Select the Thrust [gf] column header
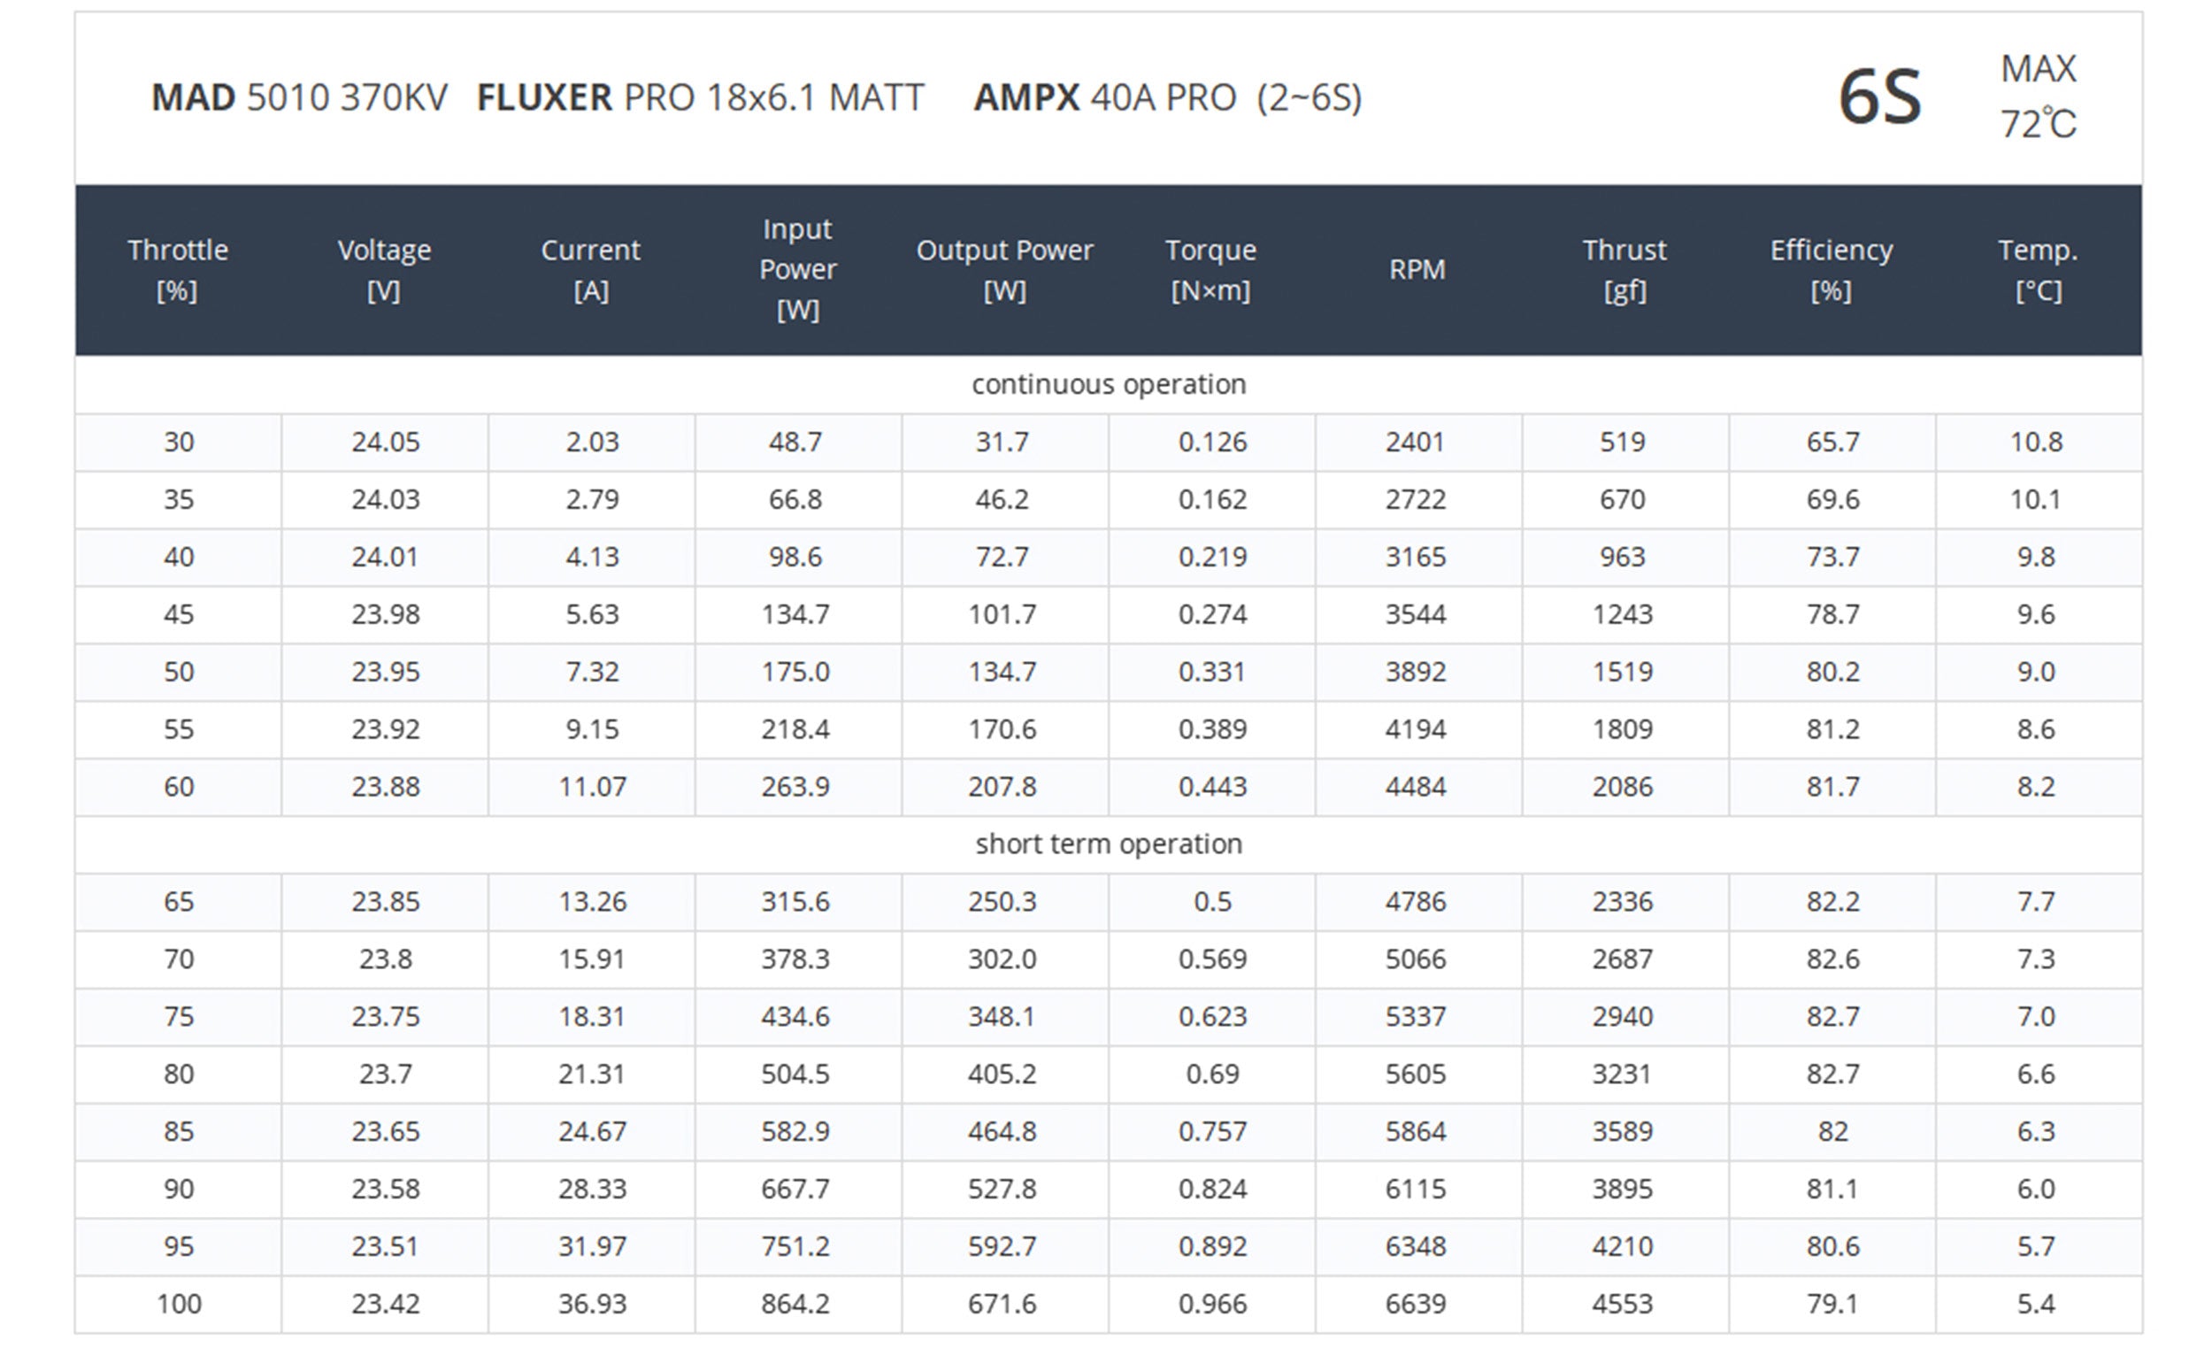This screenshot has width=2212, height=1348. [1624, 269]
